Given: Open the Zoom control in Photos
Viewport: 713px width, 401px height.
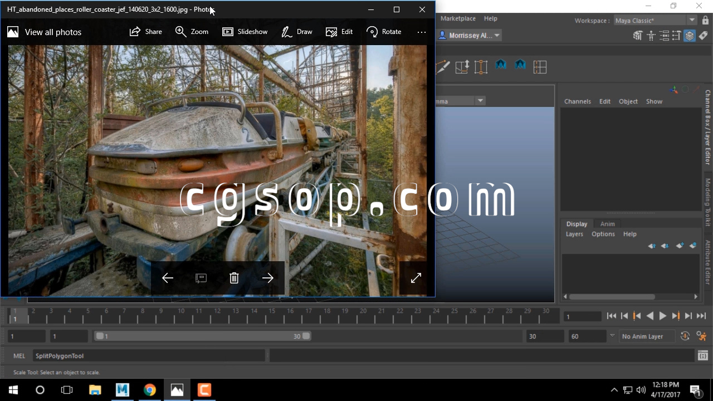Looking at the screenshot, I should click(x=192, y=32).
